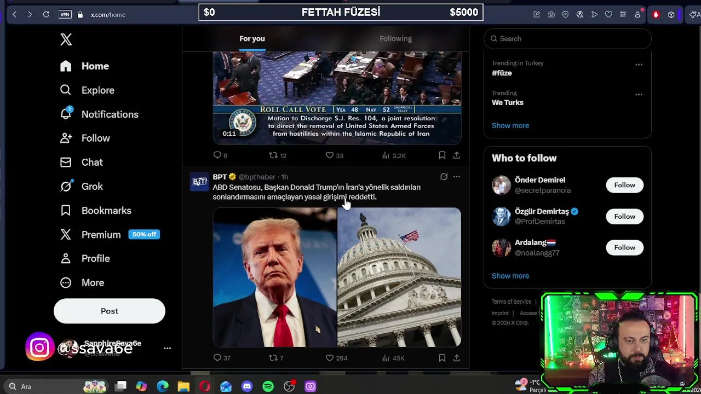The height and width of the screenshot is (394, 701).
Task: Click the Post button
Action: [110, 311]
